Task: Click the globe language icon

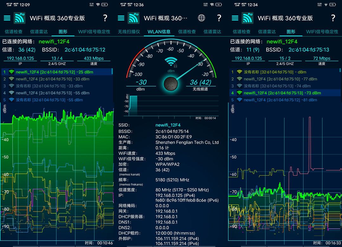Action: coord(201,18)
